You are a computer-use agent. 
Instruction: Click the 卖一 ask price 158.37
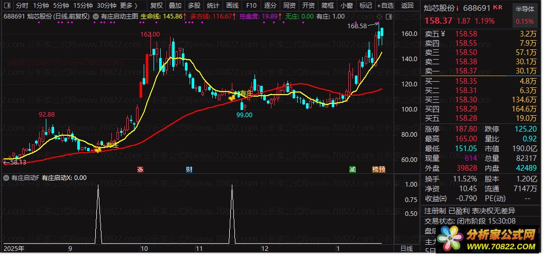[x=466, y=71]
